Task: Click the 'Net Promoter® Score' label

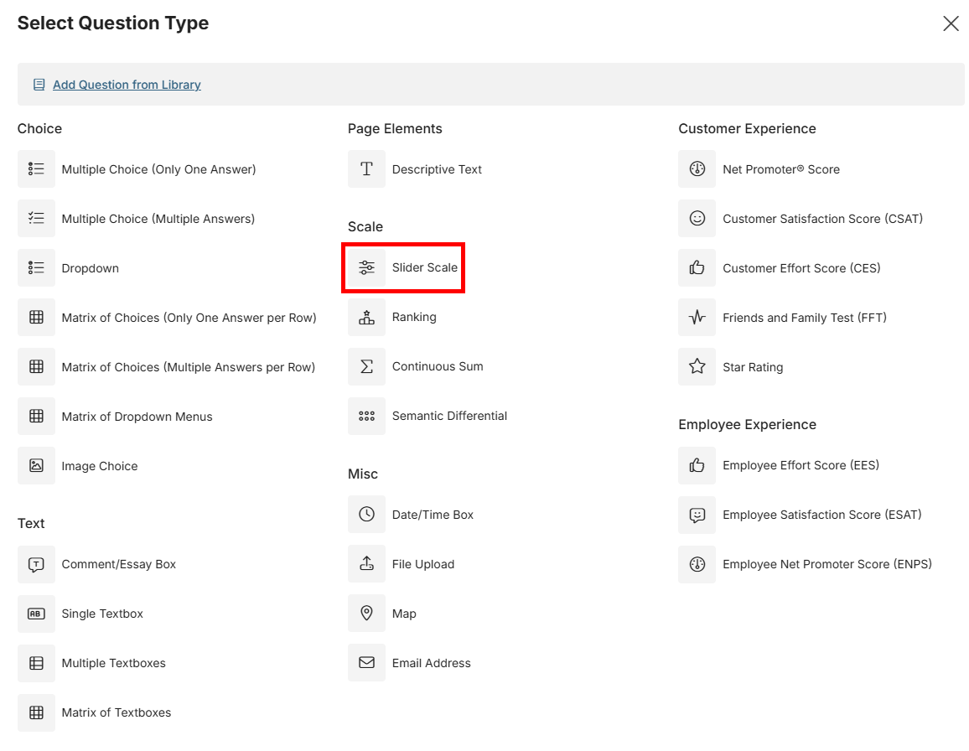Action: point(781,169)
